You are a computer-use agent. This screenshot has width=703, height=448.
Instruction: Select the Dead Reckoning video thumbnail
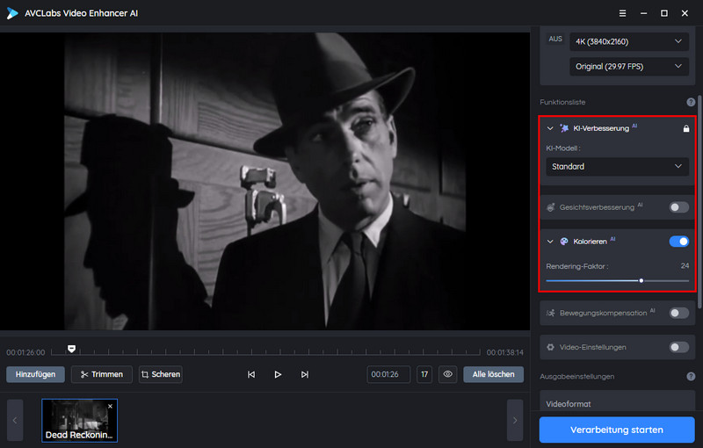(x=79, y=420)
